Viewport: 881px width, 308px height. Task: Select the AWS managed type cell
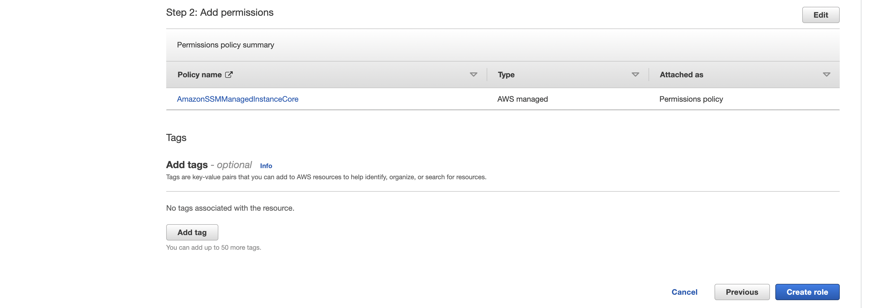(x=522, y=99)
